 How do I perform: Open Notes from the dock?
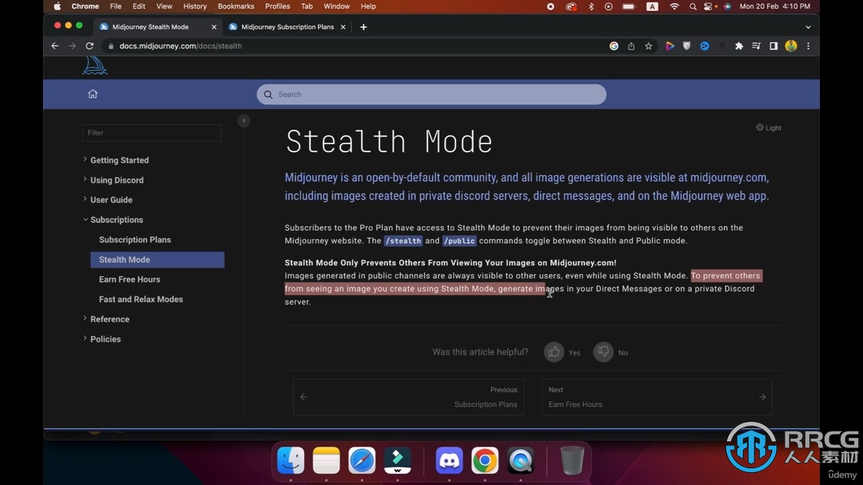[x=326, y=461]
